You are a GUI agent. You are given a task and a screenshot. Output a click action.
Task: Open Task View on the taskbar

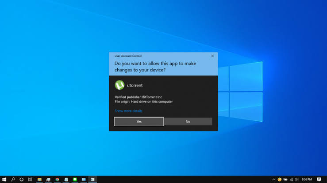click(30, 179)
